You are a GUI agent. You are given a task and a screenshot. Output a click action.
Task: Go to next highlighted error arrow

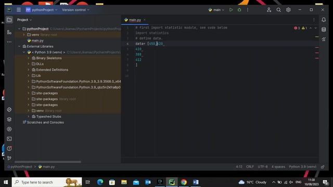(316, 28)
